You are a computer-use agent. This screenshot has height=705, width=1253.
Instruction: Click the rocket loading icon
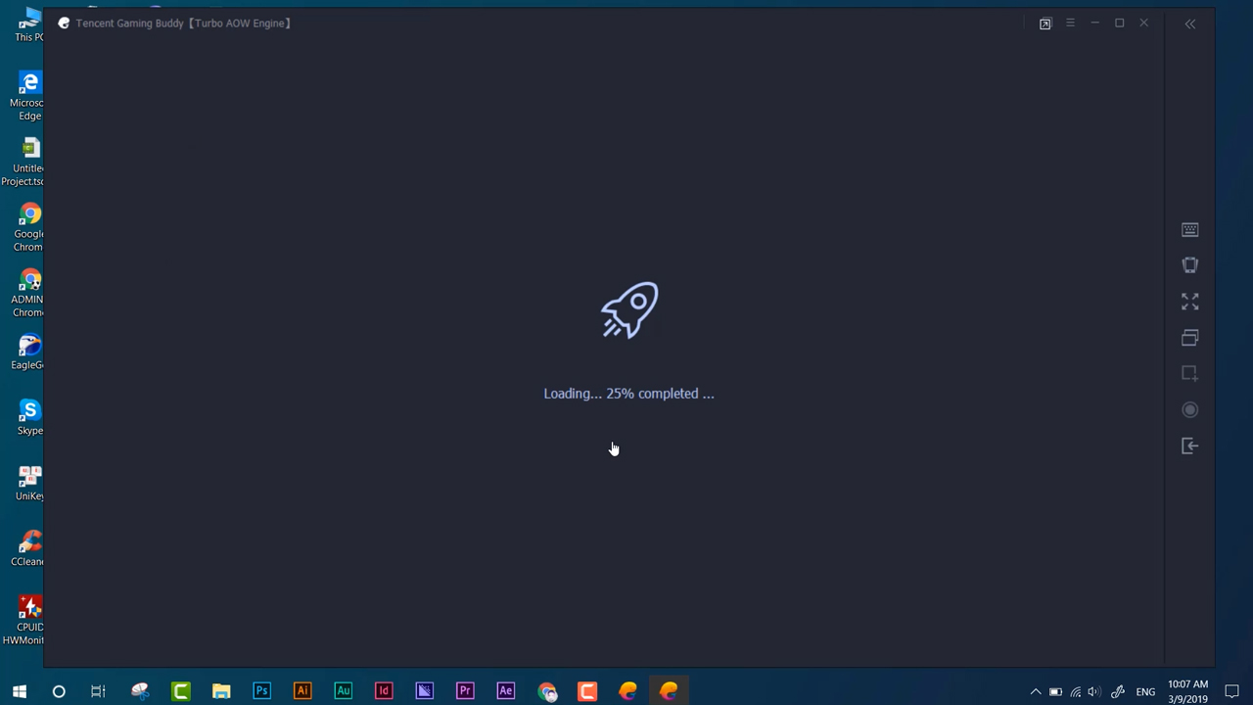[x=629, y=310]
